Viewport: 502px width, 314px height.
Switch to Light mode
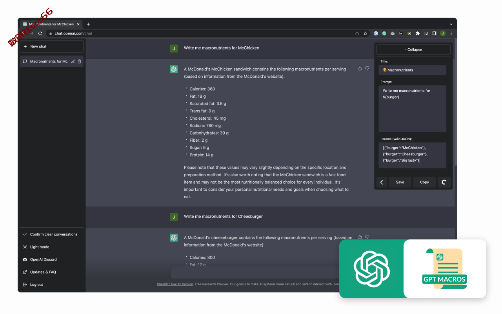pos(52,247)
